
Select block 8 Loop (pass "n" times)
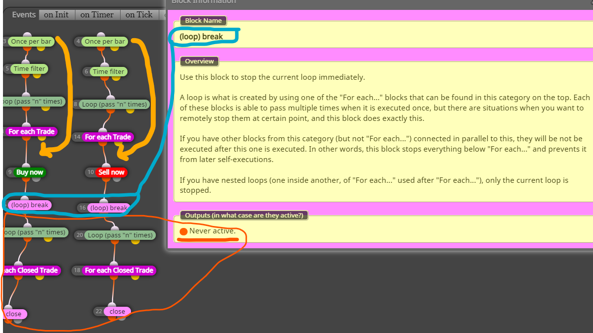(x=114, y=105)
